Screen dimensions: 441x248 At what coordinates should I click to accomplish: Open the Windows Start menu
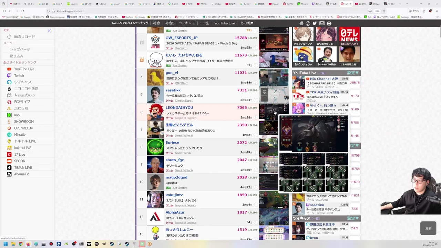coord(6,244)
